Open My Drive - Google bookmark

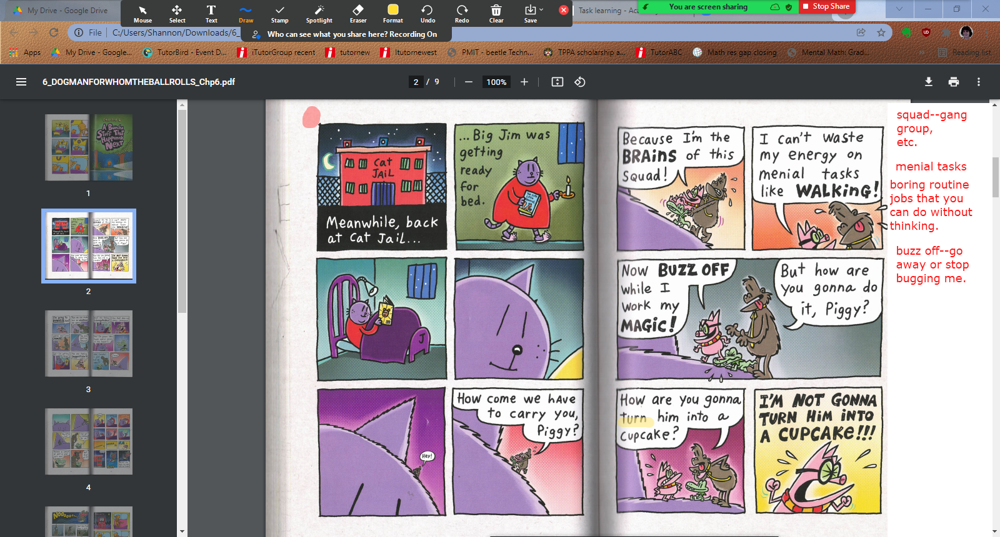click(x=92, y=52)
